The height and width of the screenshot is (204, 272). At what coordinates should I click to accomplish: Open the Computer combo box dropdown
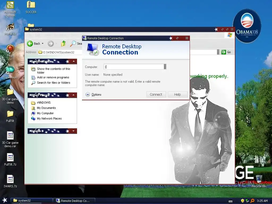click(165, 67)
